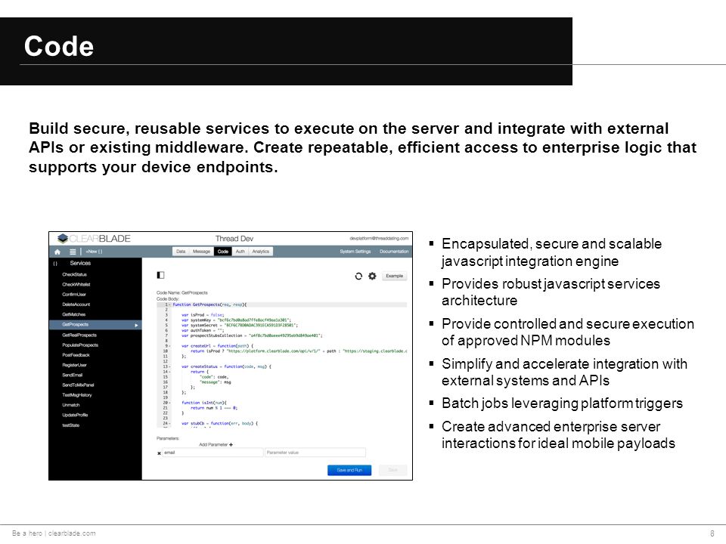Select the testState service
Image resolution: width=726 pixels, height=544 pixels.
coord(71,425)
